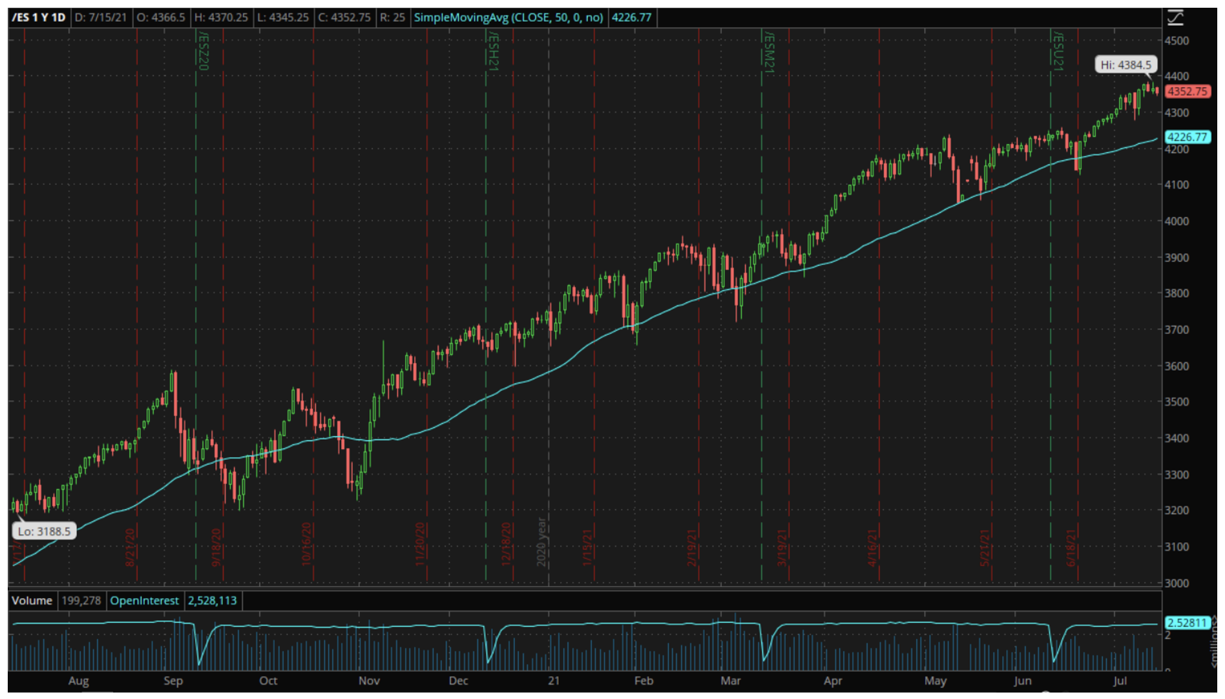This screenshot has width=1225, height=699.
Task: Click the 2/19/21 expiration date marker
Action: coord(692,547)
